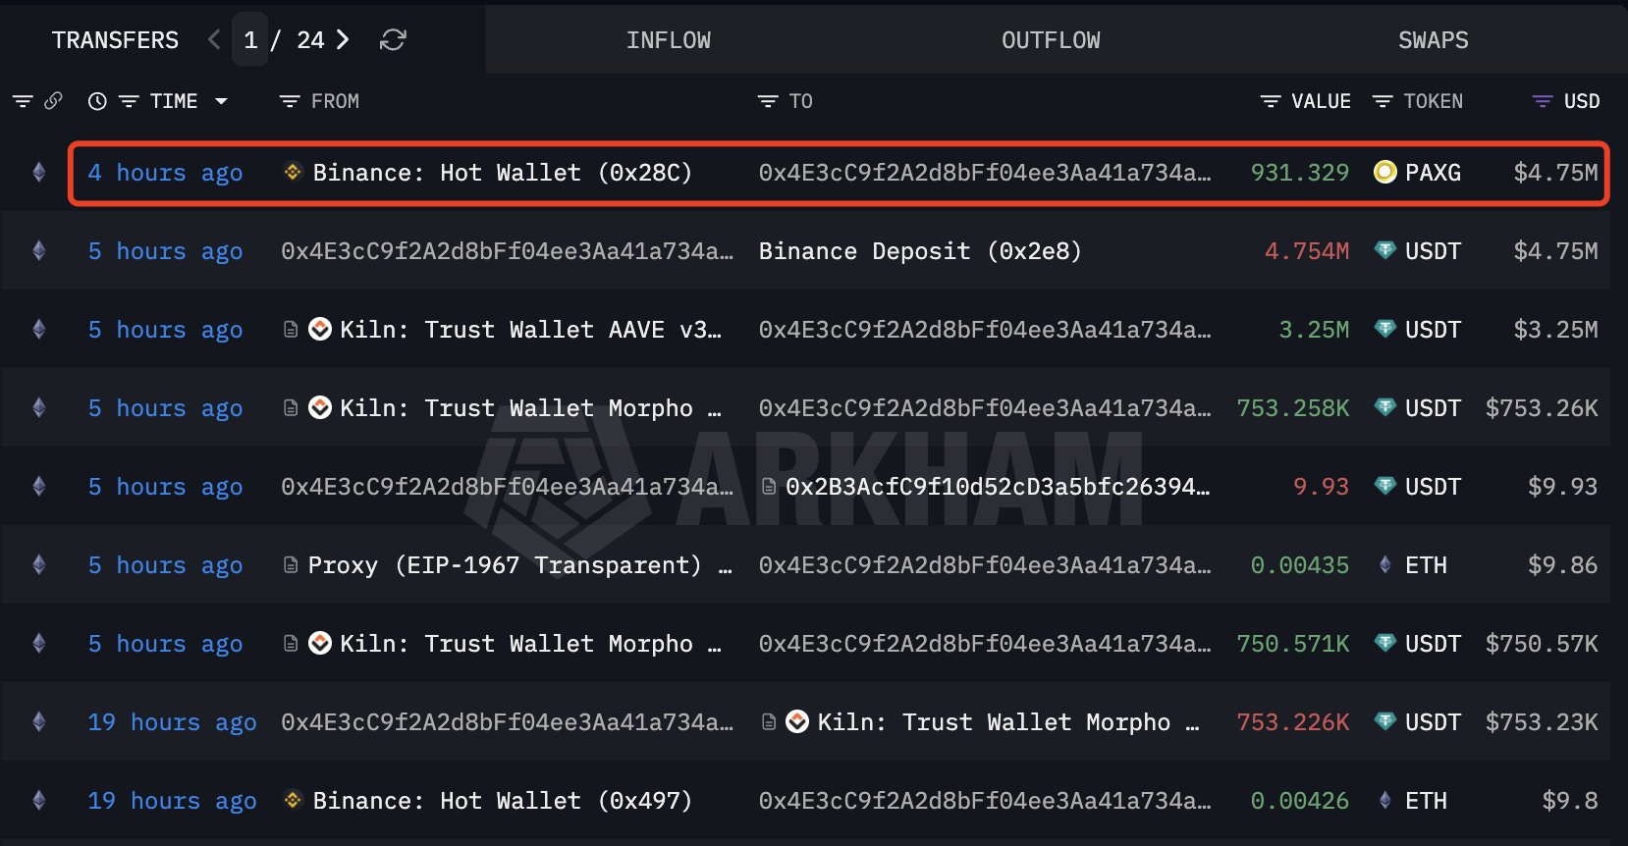Click Binance logo beside Hot Wallet (0x28C)

[293, 172]
